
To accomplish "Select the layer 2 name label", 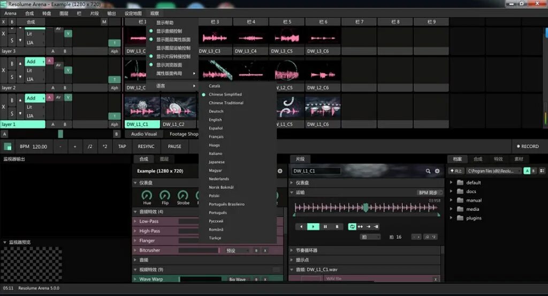I will tap(22, 88).
